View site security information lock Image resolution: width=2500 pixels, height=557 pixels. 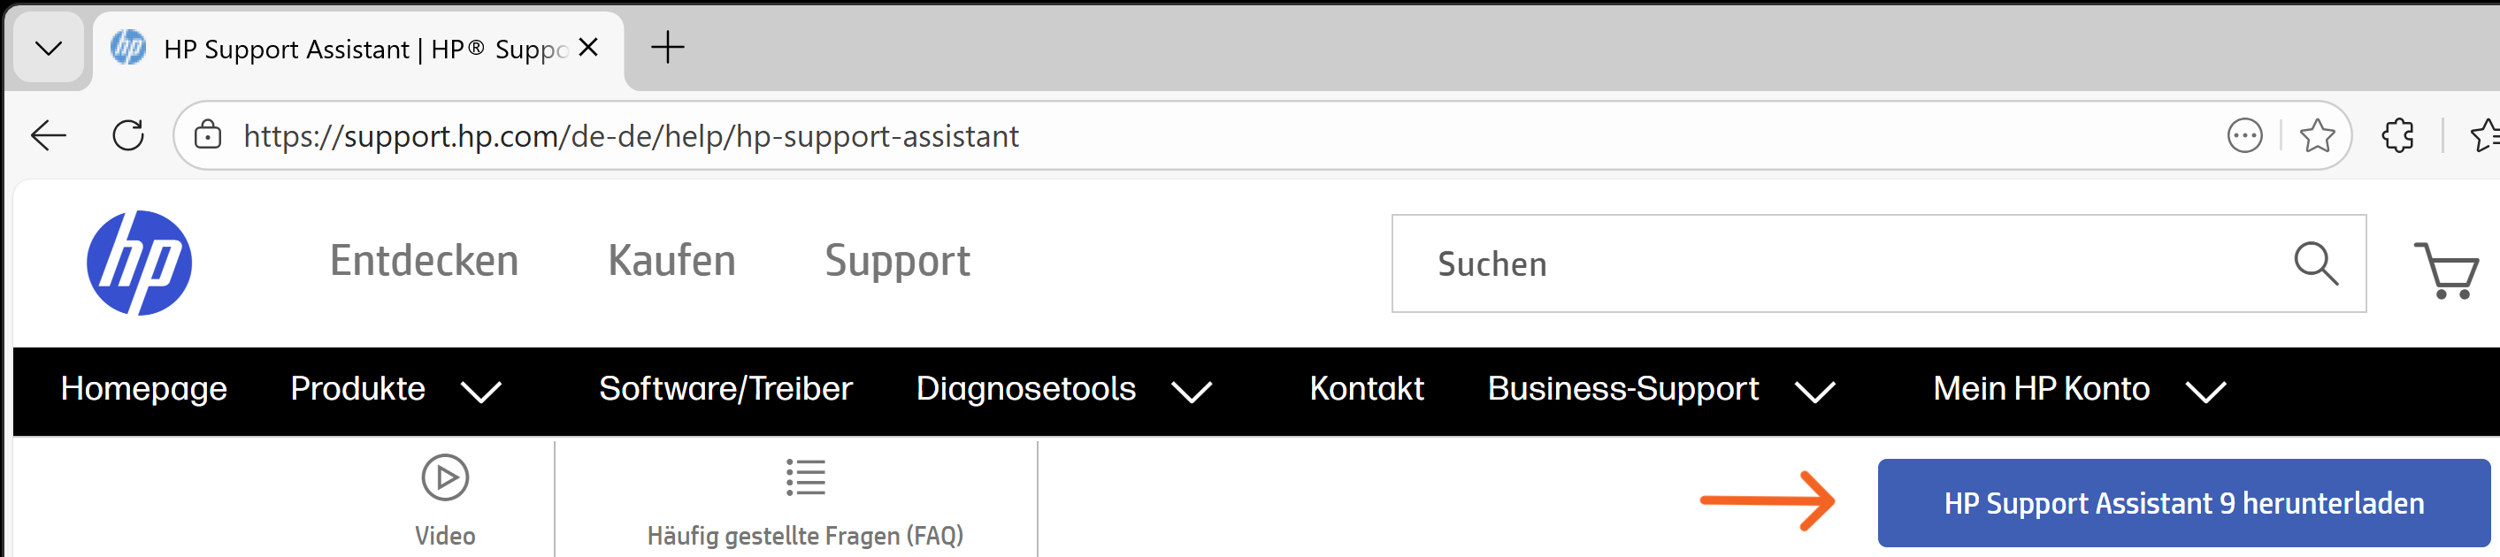pyautogui.click(x=208, y=136)
